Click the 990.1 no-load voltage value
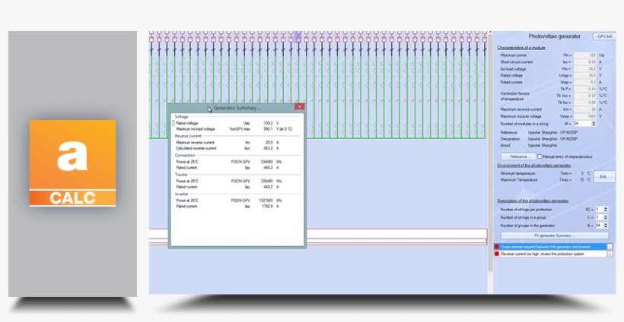Screen dimensions: 624x322 point(268,129)
